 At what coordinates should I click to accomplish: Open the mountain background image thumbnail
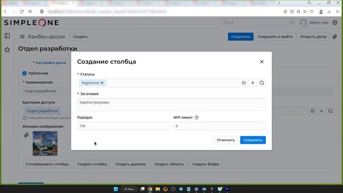click(x=45, y=144)
